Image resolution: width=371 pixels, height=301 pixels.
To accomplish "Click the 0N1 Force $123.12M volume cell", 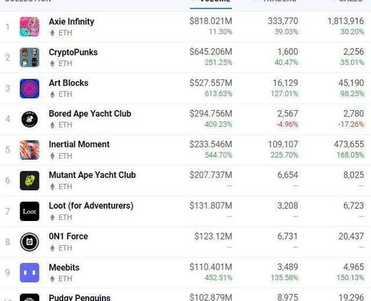I will 213,237.
